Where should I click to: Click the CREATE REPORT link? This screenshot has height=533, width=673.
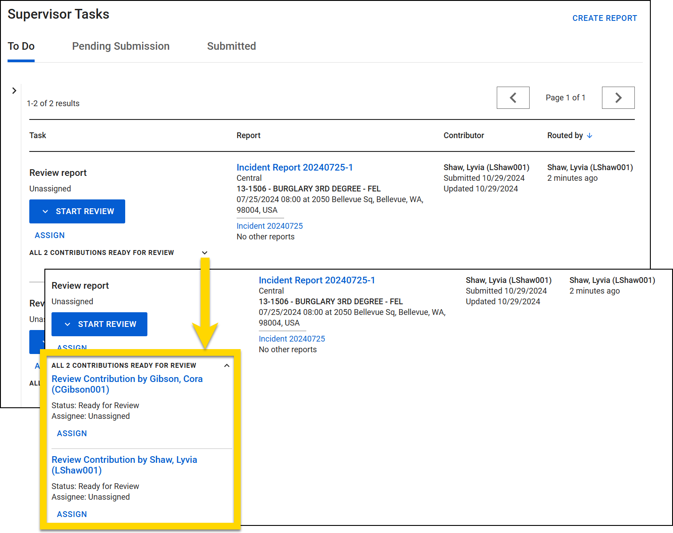click(x=605, y=18)
